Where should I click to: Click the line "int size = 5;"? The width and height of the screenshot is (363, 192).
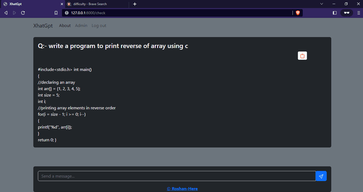tap(49, 95)
